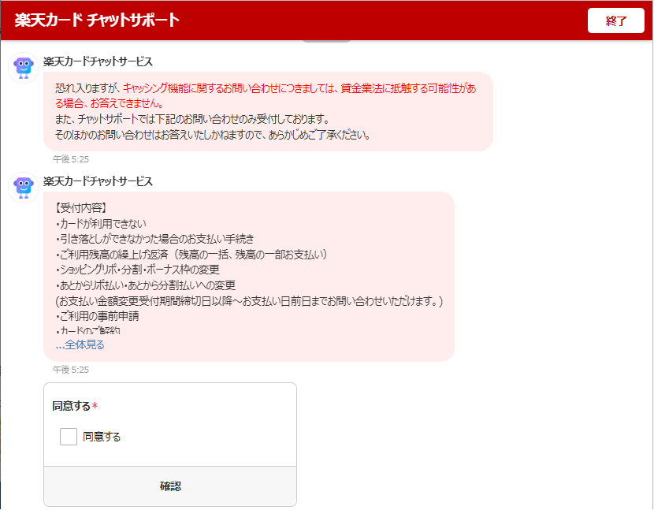The height and width of the screenshot is (510, 654).
Task: Click the また、チャットサポートでは下記の line
Action: click(191, 119)
